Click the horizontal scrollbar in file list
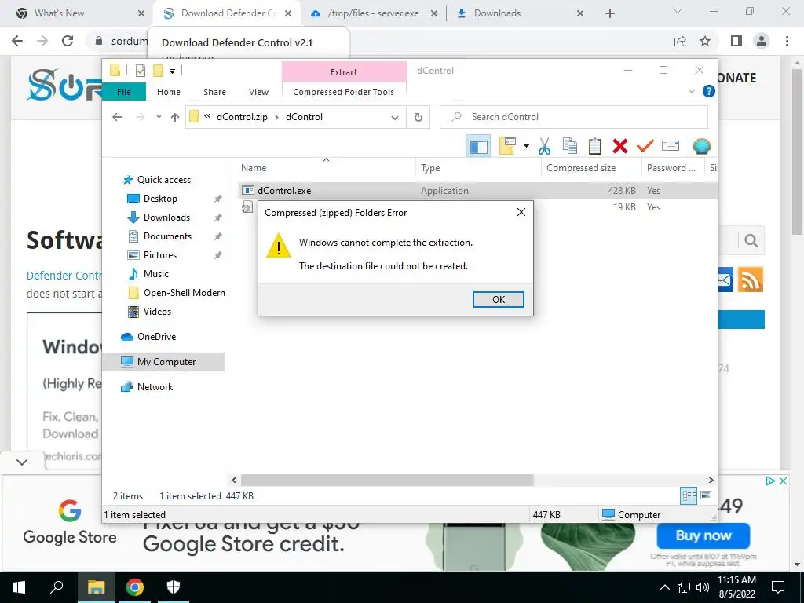Viewport: 804px width, 603px height. click(x=387, y=481)
